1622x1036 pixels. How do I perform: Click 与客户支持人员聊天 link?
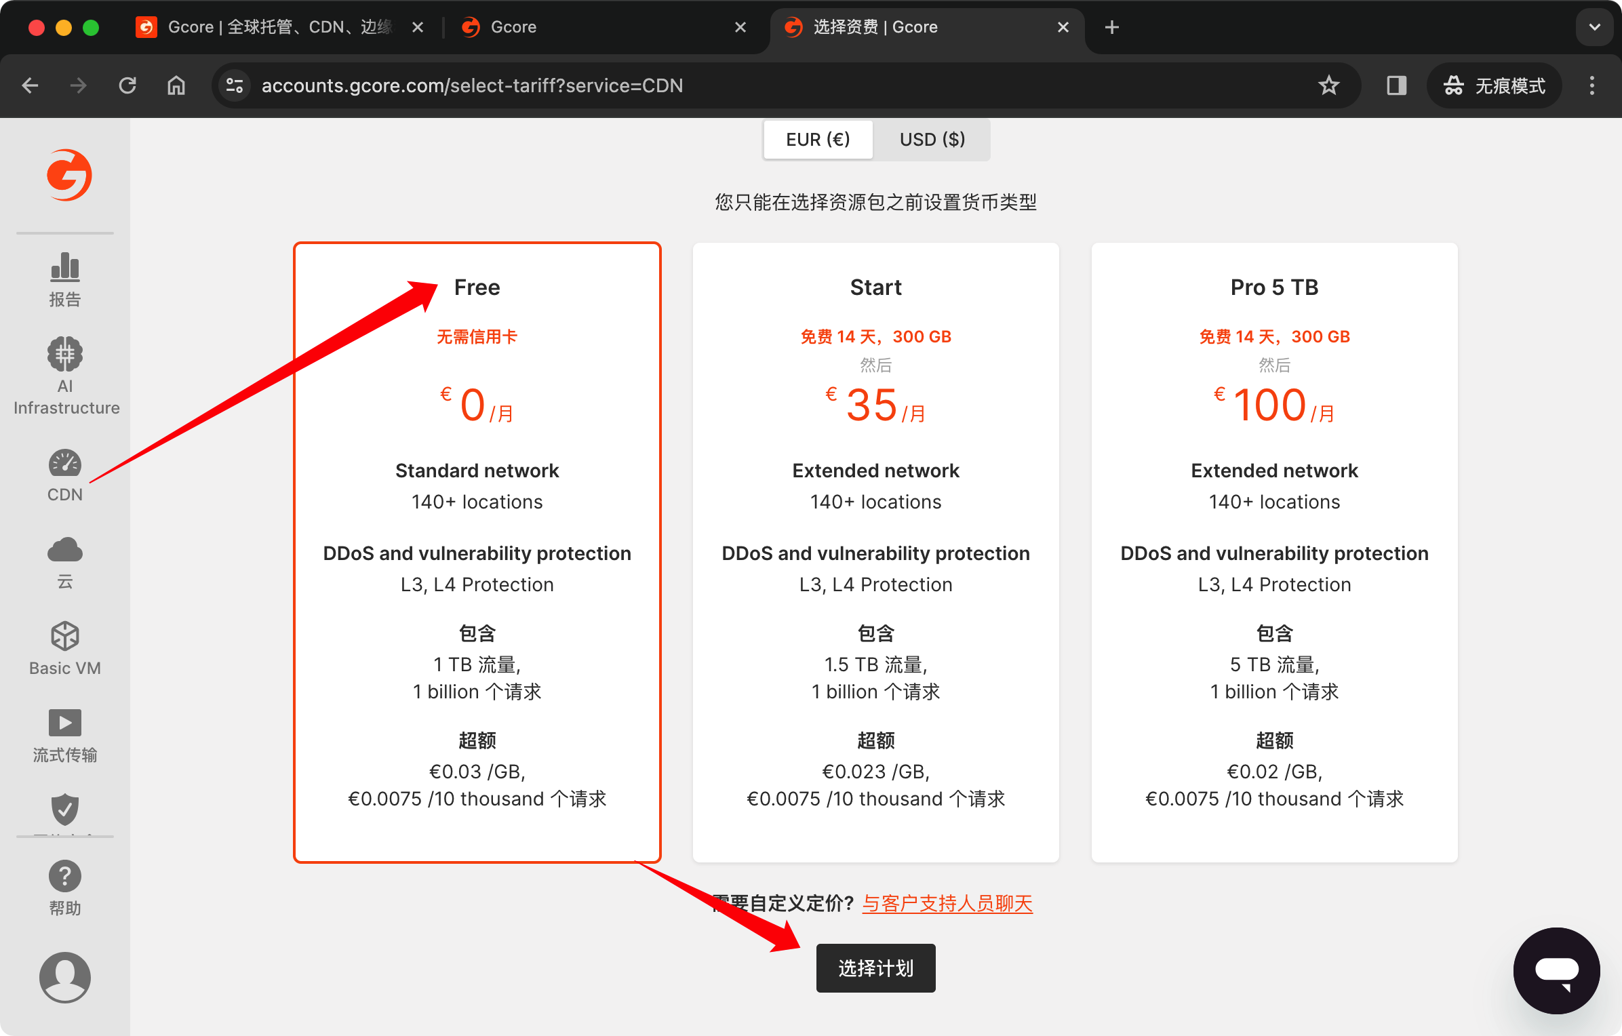[x=947, y=903]
